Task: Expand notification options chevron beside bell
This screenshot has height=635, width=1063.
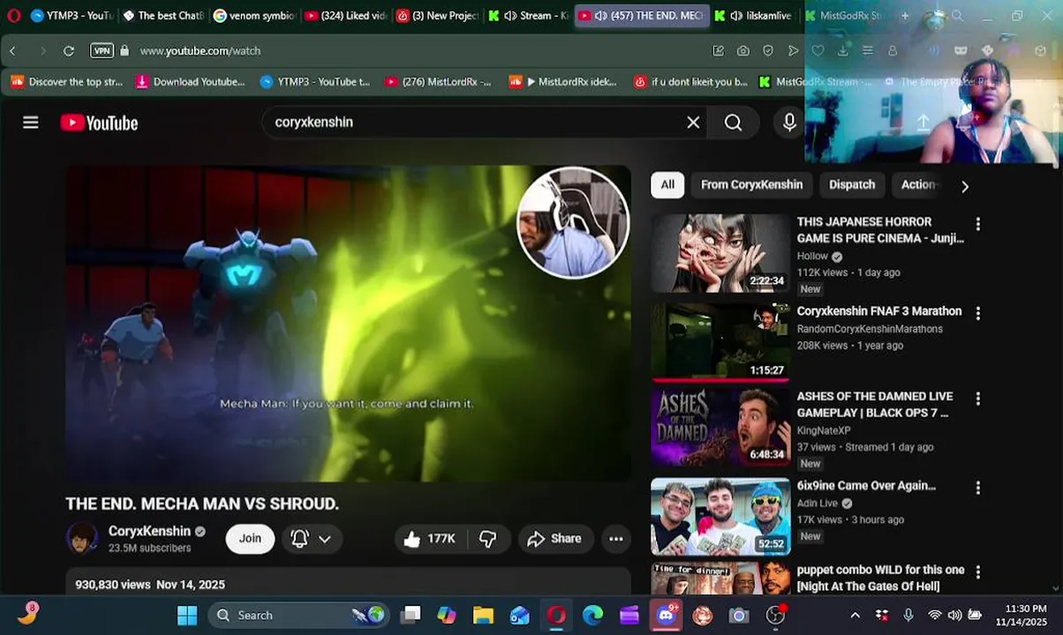Action: pyautogui.click(x=325, y=539)
